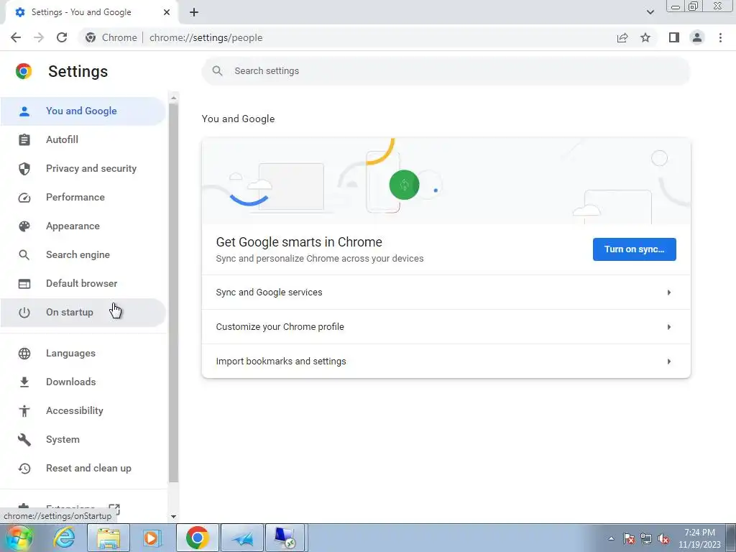Click the System wrench icon
This screenshot has width=736, height=552.
tap(24, 440)
